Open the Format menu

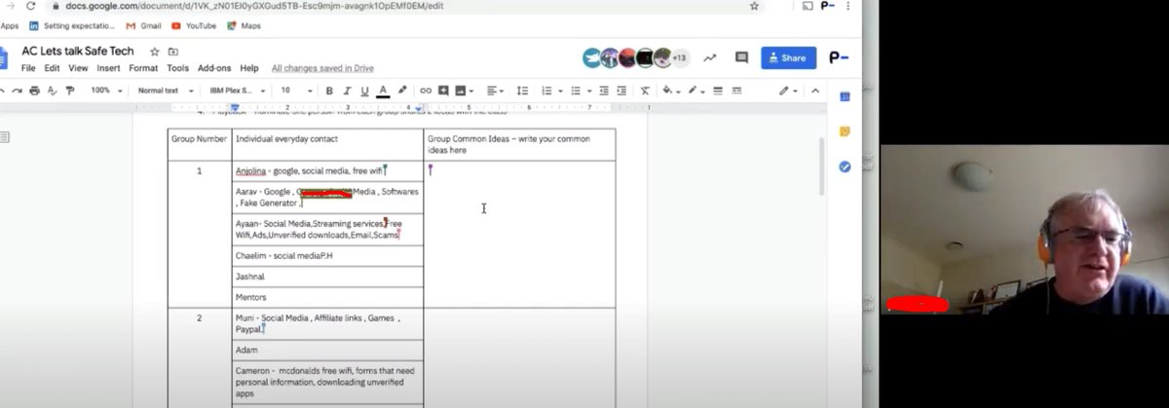[x=143, y=68]
